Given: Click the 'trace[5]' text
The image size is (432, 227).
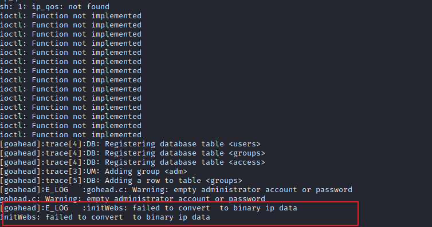Looking at the screenshot, I should coord(64,181).
